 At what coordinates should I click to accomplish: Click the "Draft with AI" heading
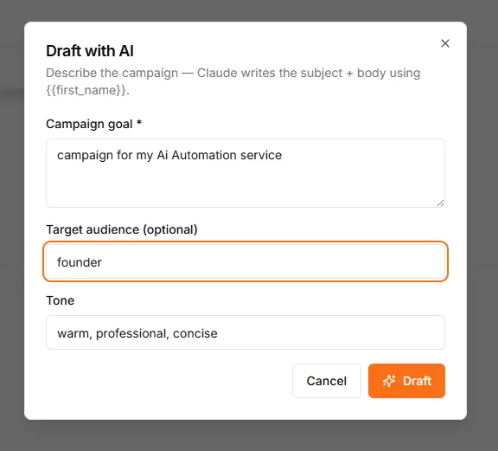pos(90,51)
